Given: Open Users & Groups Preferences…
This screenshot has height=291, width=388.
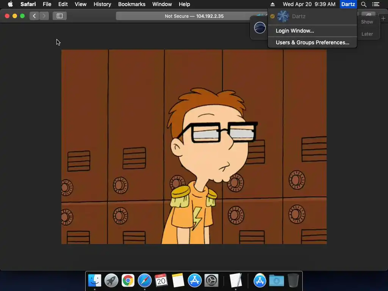Looking at the screenshot, I should (x=312, y=42).
